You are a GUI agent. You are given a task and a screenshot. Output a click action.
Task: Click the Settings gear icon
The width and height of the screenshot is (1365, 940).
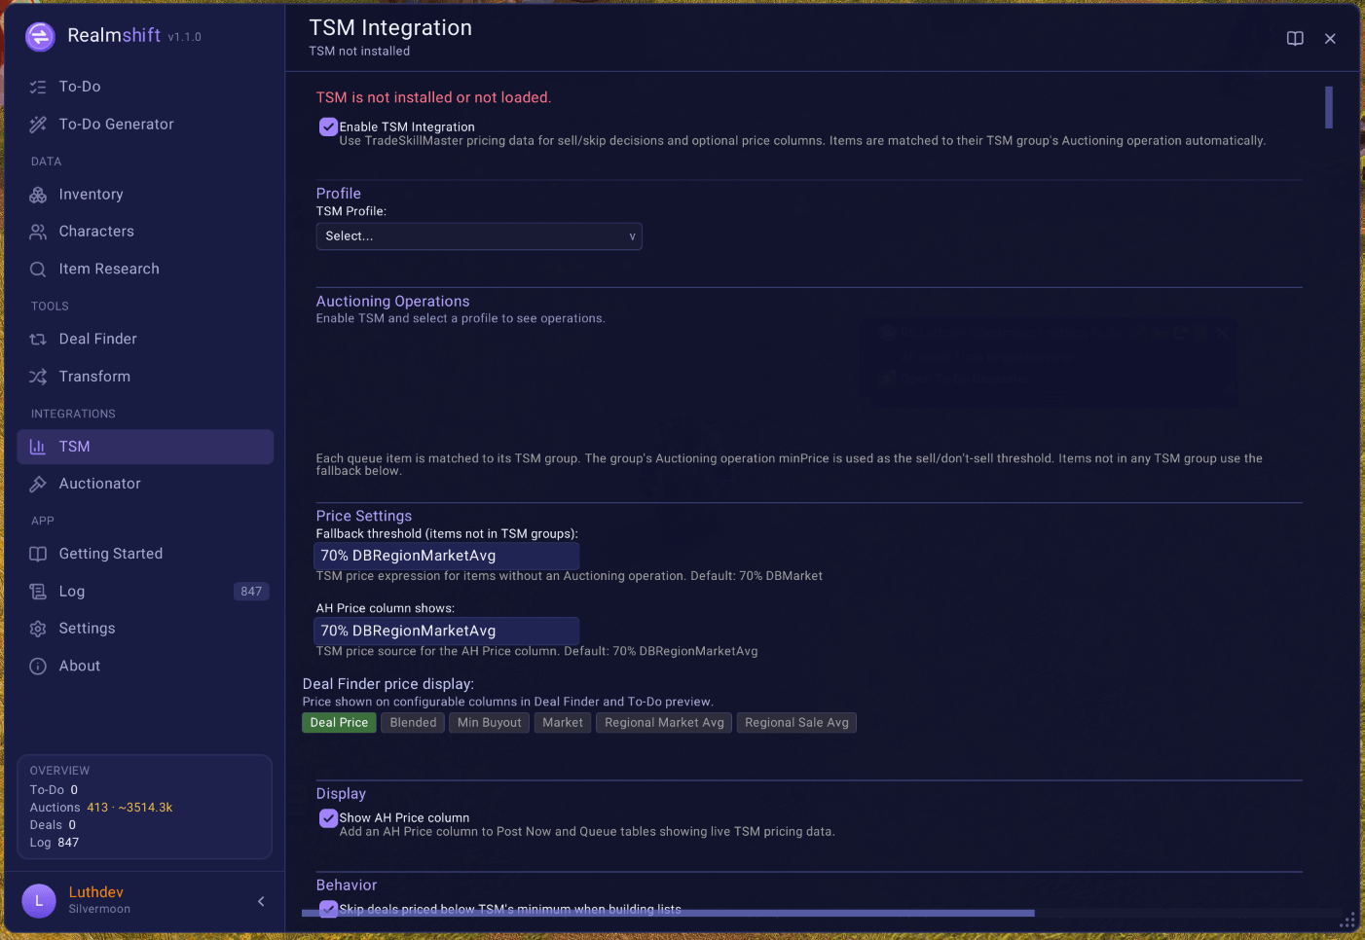click(x=38, y=629)
